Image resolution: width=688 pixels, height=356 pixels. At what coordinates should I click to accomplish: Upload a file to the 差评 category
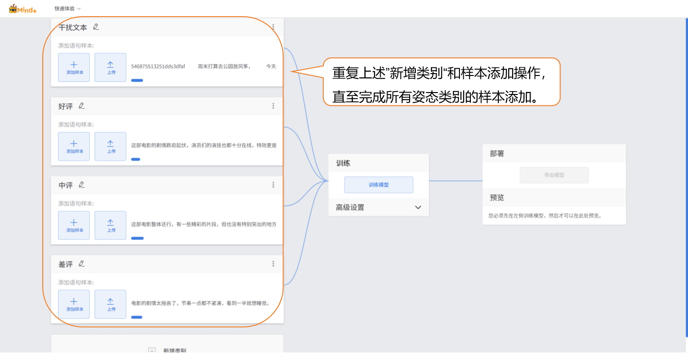click(110, 304)
